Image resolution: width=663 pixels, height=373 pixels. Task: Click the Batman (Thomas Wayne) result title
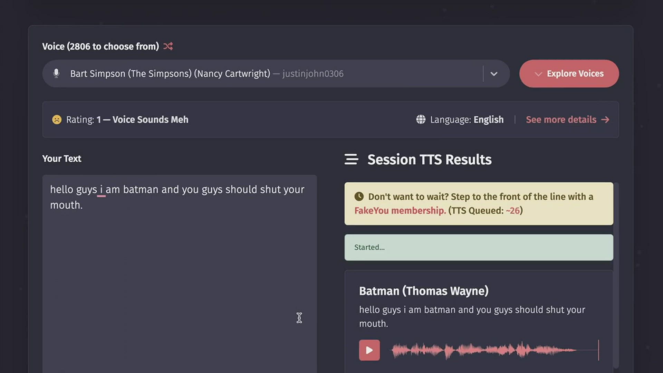(424, 291)
